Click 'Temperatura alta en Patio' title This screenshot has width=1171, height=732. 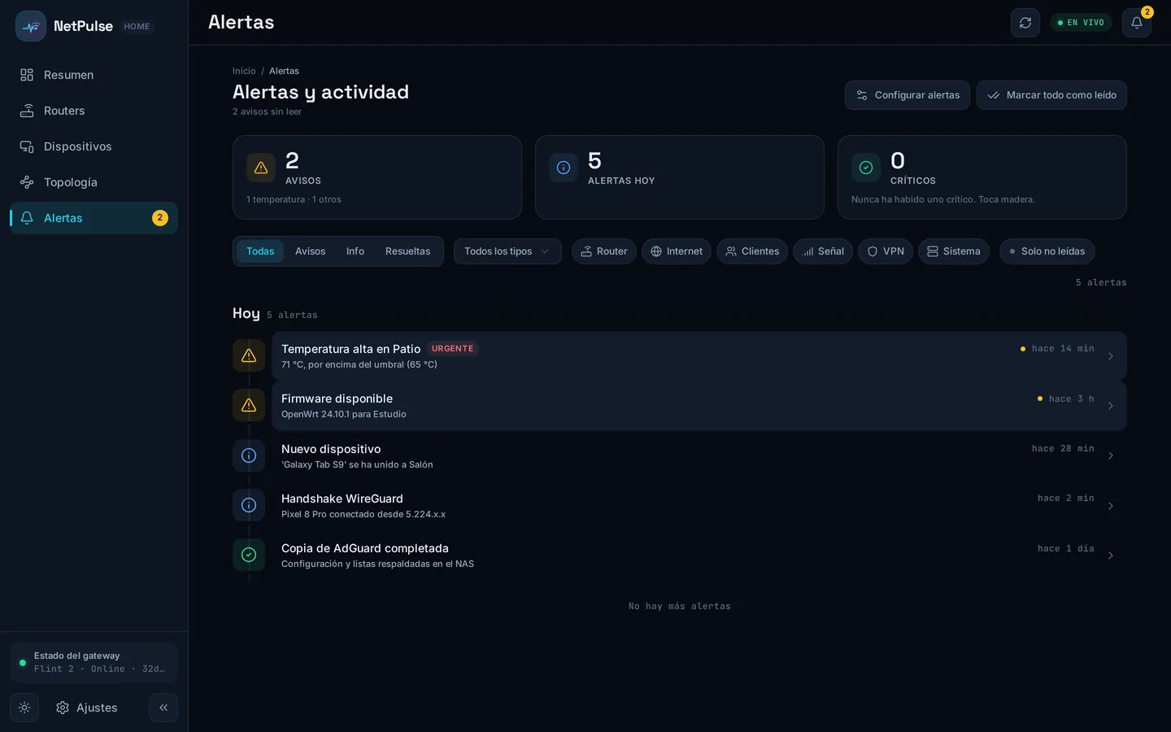350,349
